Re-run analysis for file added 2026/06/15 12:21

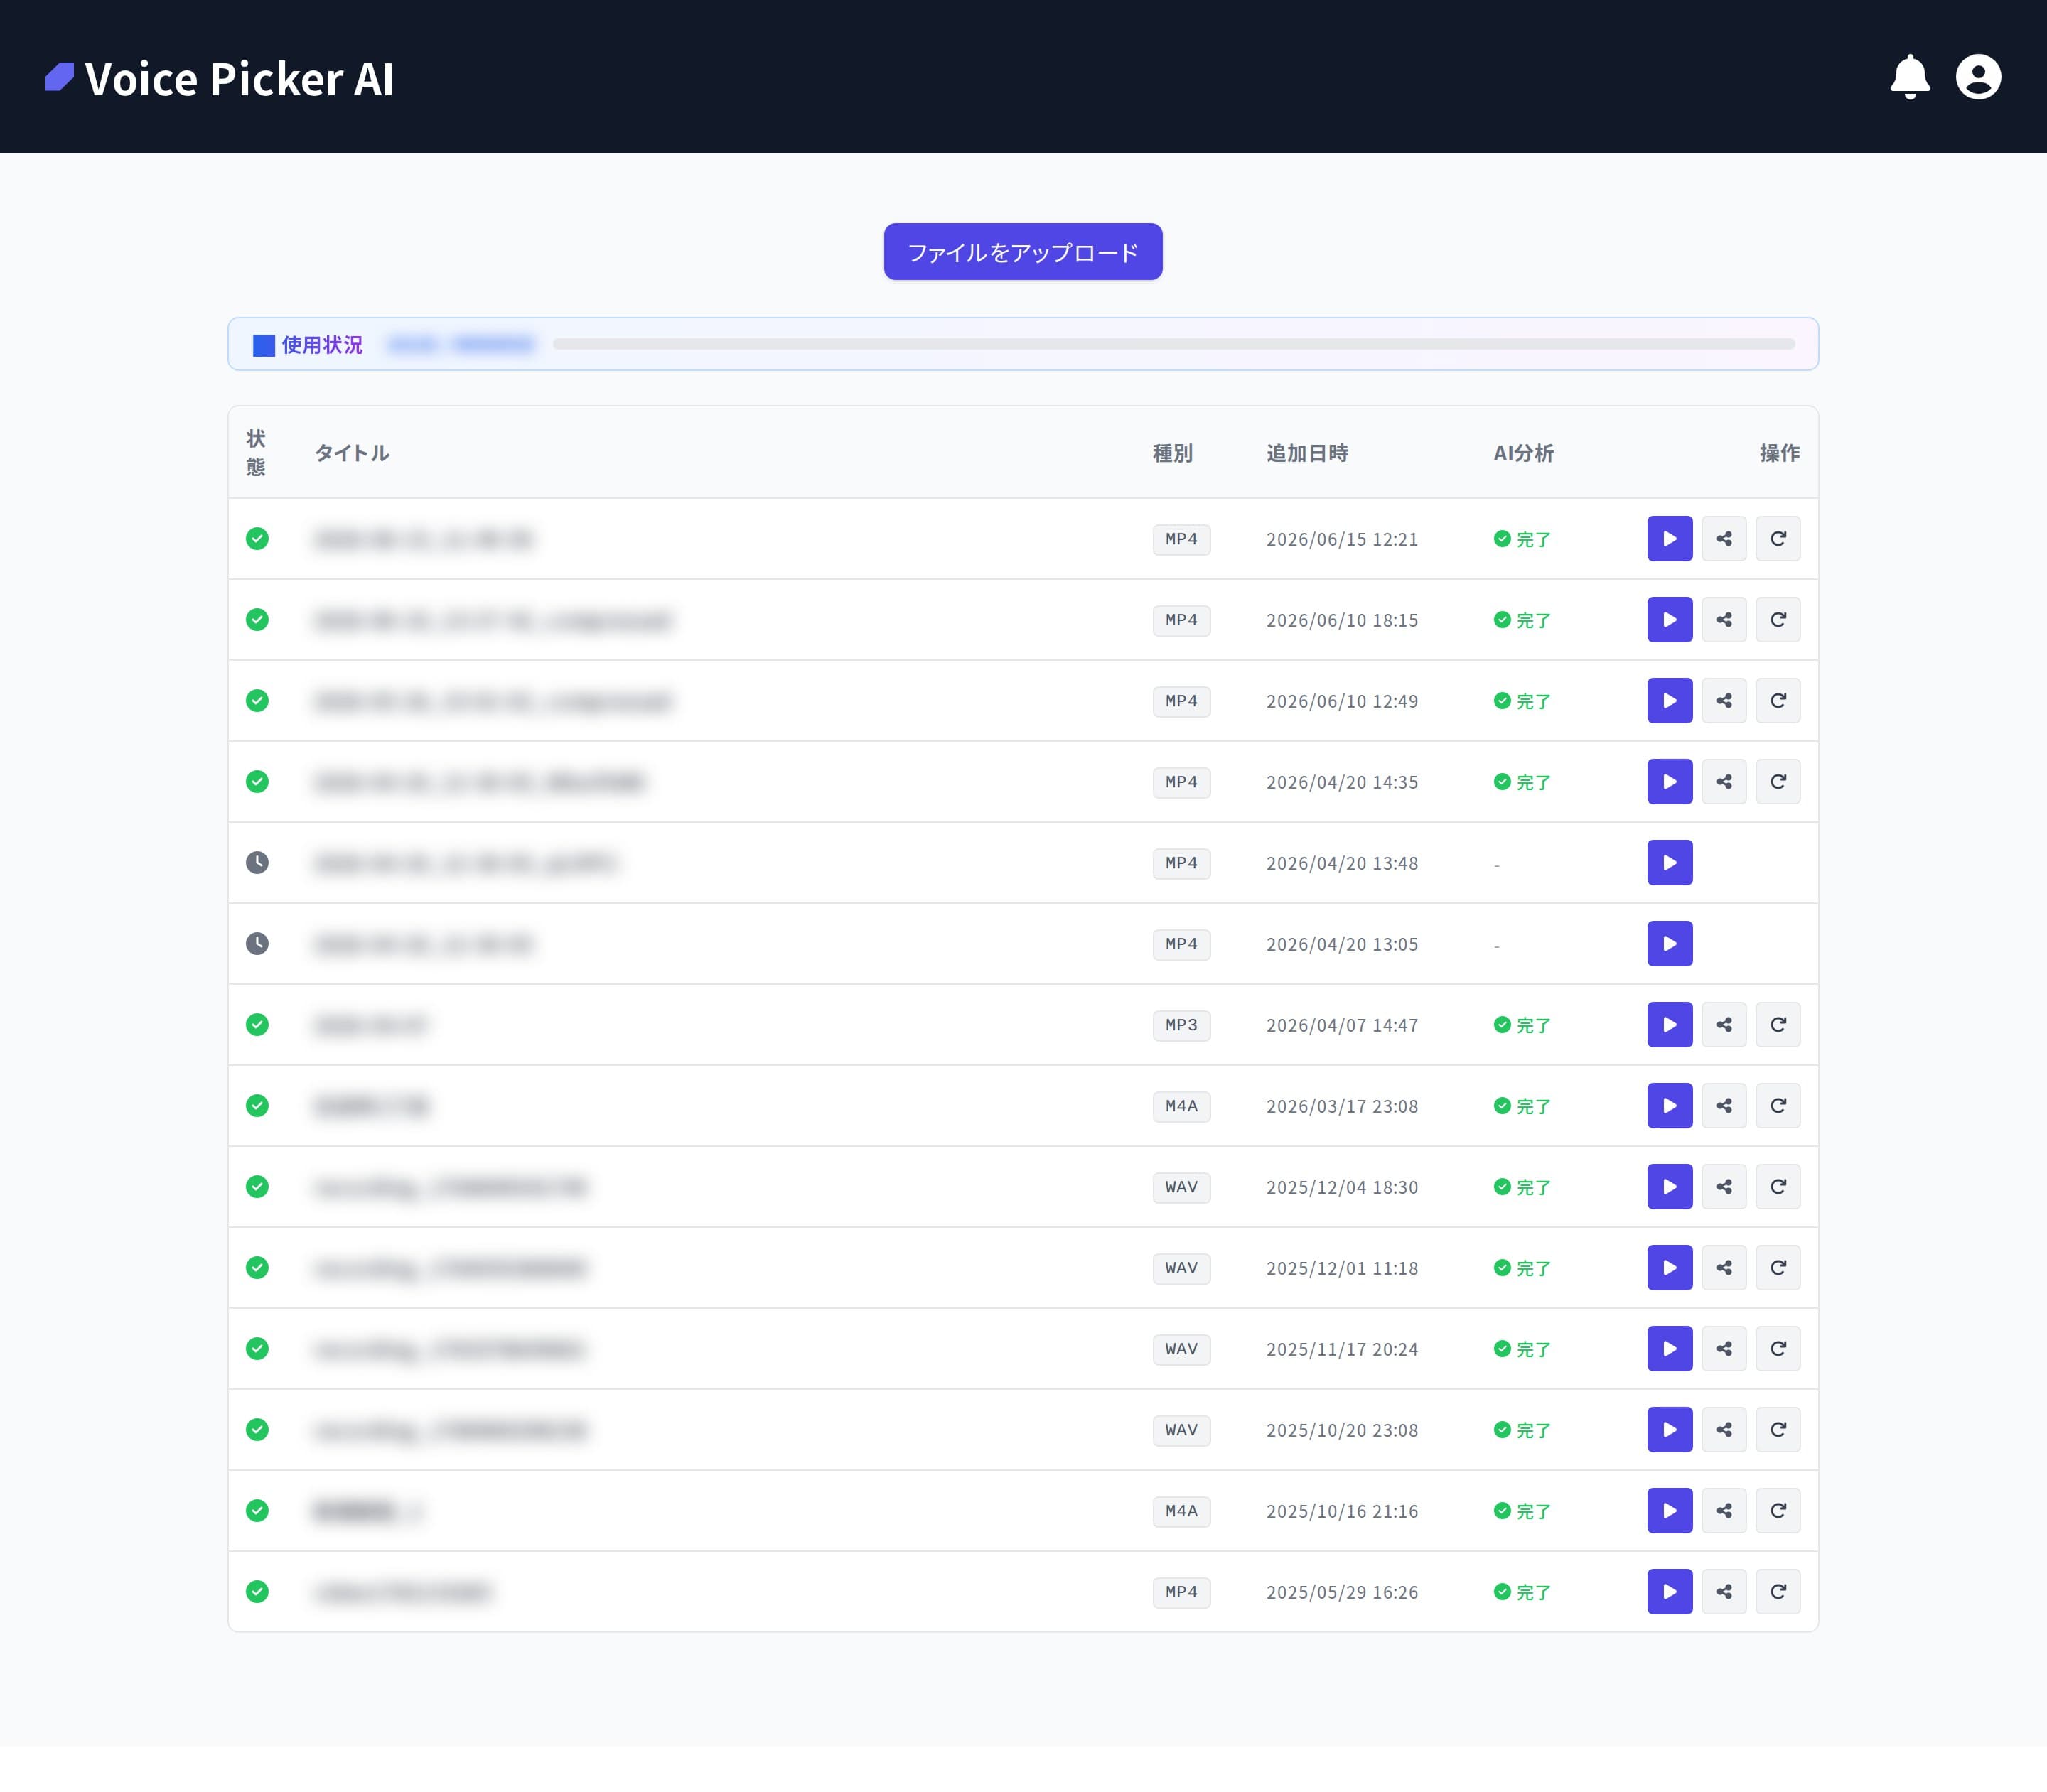[x=1778, y=539]
